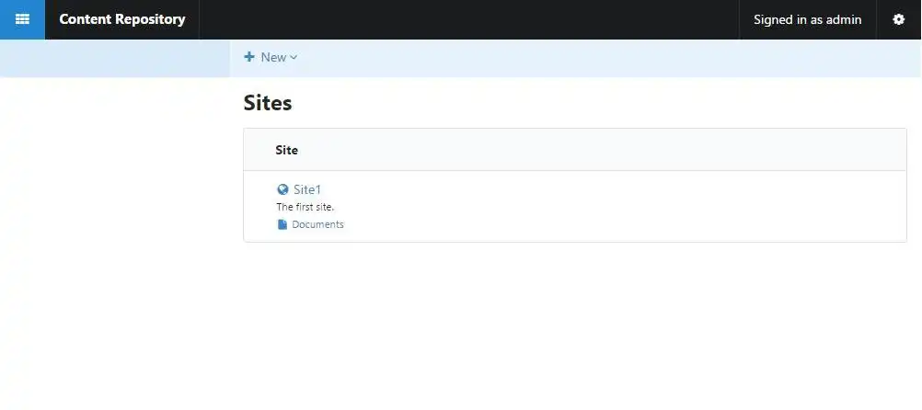Click blank area of top black header
Viewport: 922px width, 410px height.
(x=469, y=19)
